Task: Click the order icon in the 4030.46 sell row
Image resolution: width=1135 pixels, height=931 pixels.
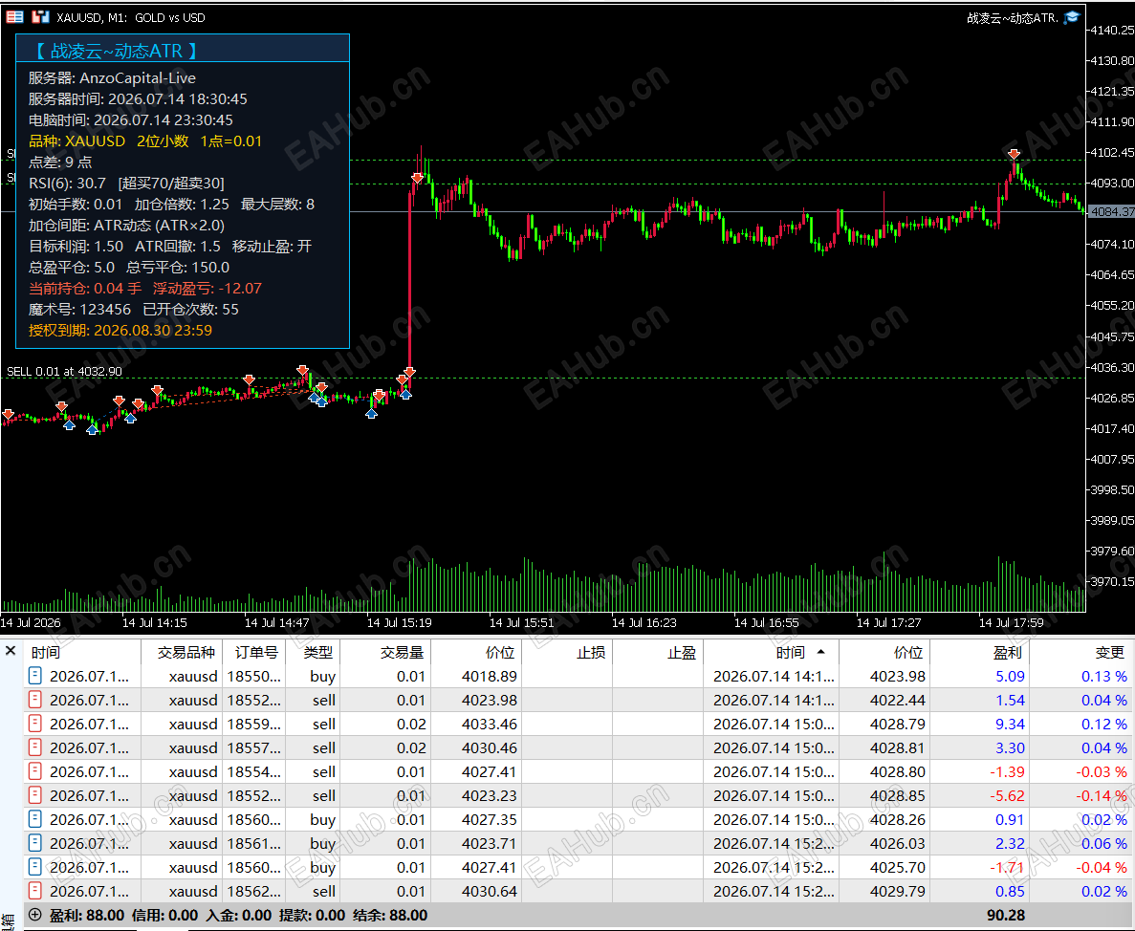Action: click(34, 747)
